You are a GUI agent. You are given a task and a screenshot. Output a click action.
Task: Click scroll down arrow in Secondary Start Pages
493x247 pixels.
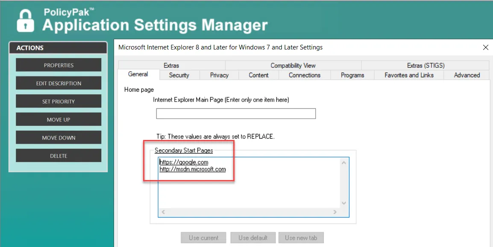tap(343, 203)
